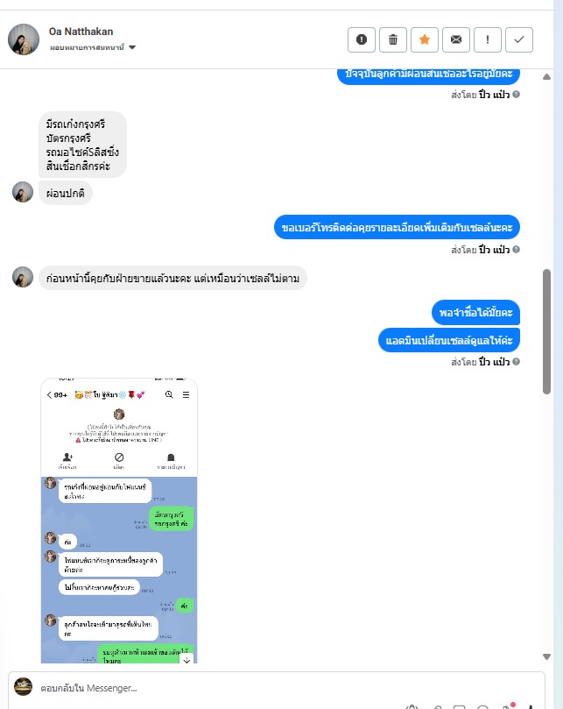Click help icon beside first ส่งโดย ปิ๋ว แป๋ว
This screenshot has height=709, width=563.
coord(516,94)
